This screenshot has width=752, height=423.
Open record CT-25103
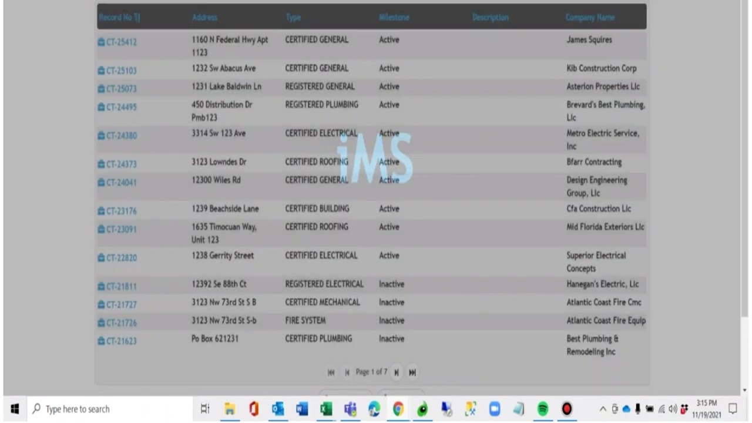click(x=117, y=70)
